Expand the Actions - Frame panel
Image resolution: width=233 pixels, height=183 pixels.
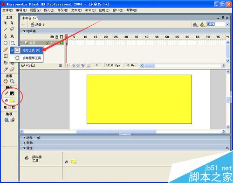(24, 138)
